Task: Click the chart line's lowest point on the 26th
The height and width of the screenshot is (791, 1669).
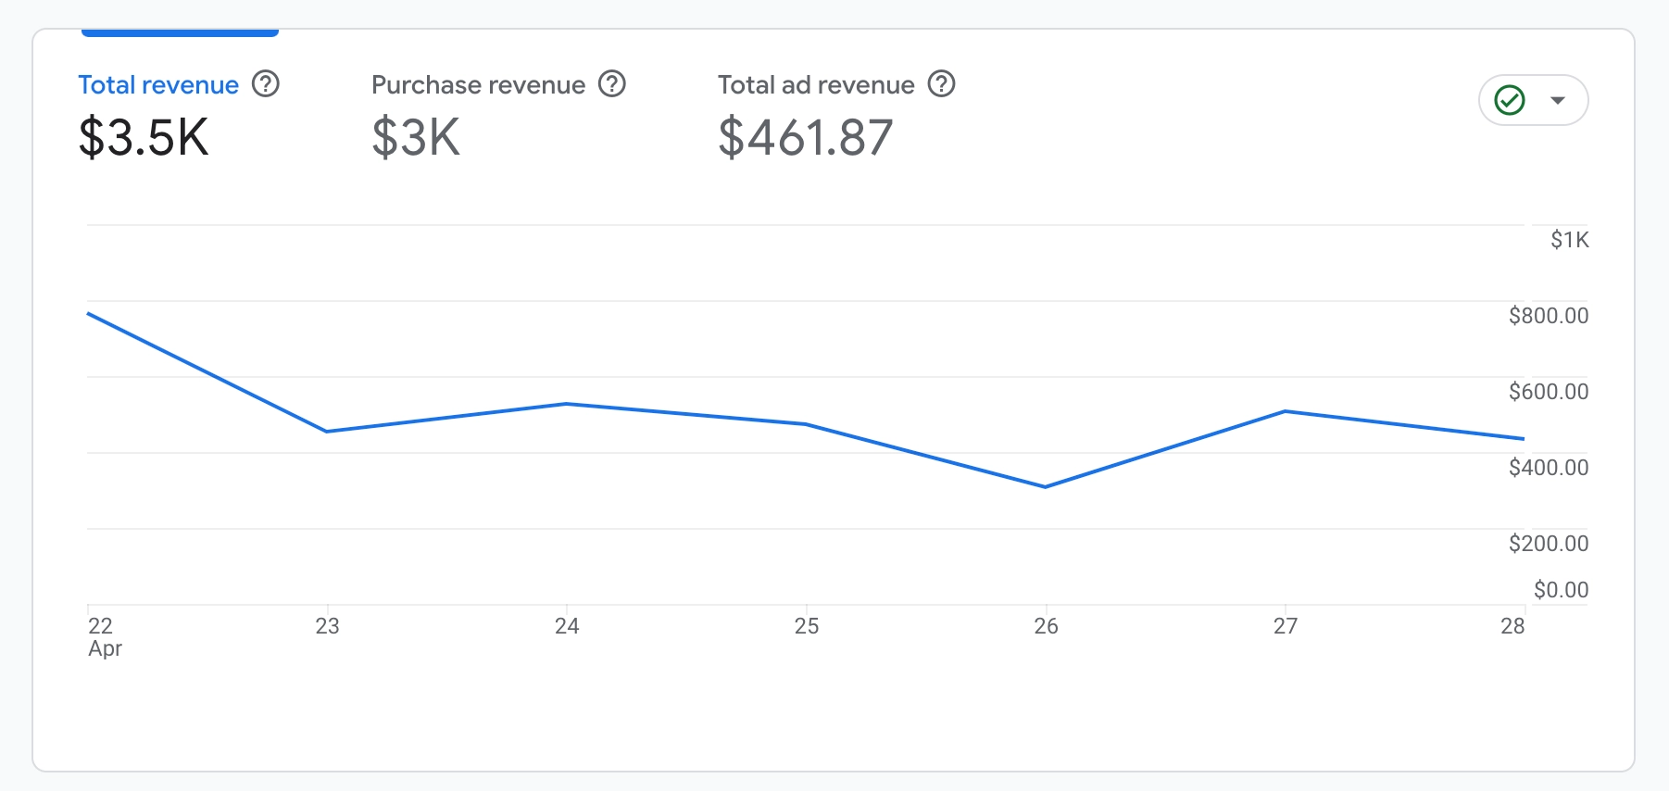Action: tap(1046, 487)
